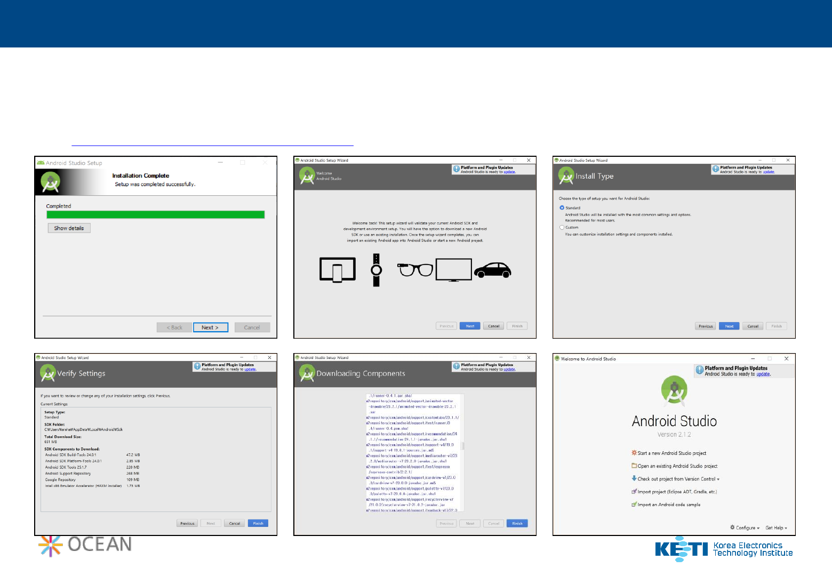Click Next in the Downloading Components window
Image resolution: width=832 pixels, height=576 pixels.
tap(470, 523)
